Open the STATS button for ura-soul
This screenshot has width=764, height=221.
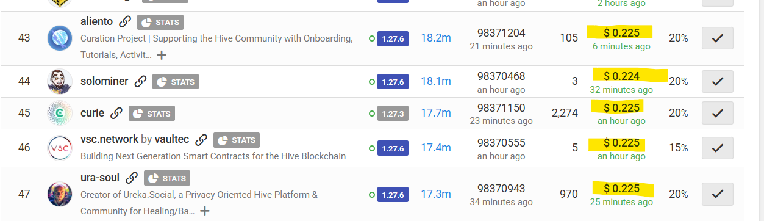coord(167,178)
